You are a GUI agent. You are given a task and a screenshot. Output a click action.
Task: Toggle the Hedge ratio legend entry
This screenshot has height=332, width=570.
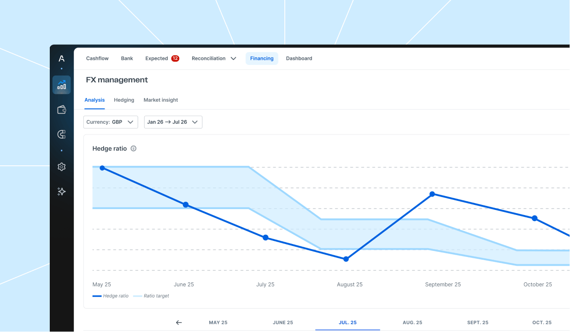111,296
